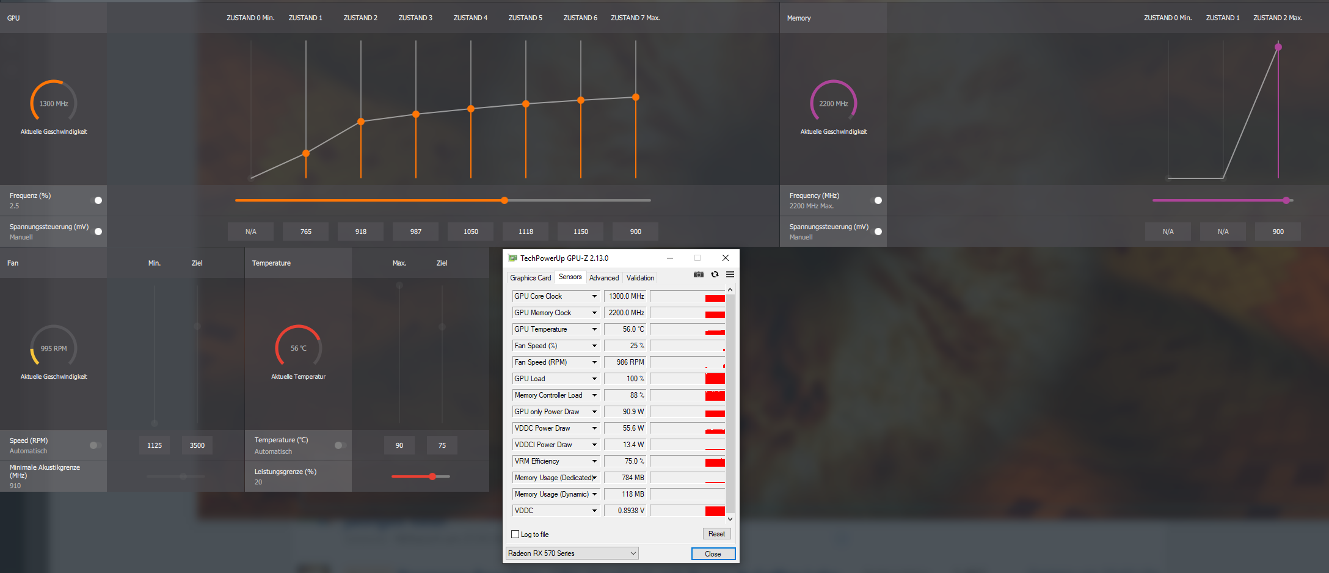Click the temperature Ziel field 75

(442, 445)
